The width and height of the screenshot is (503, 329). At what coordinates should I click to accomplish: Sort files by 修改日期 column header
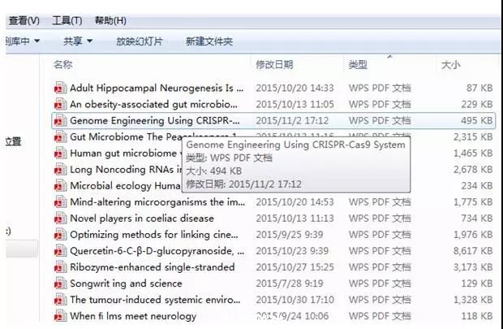click(x=274, y=64)
